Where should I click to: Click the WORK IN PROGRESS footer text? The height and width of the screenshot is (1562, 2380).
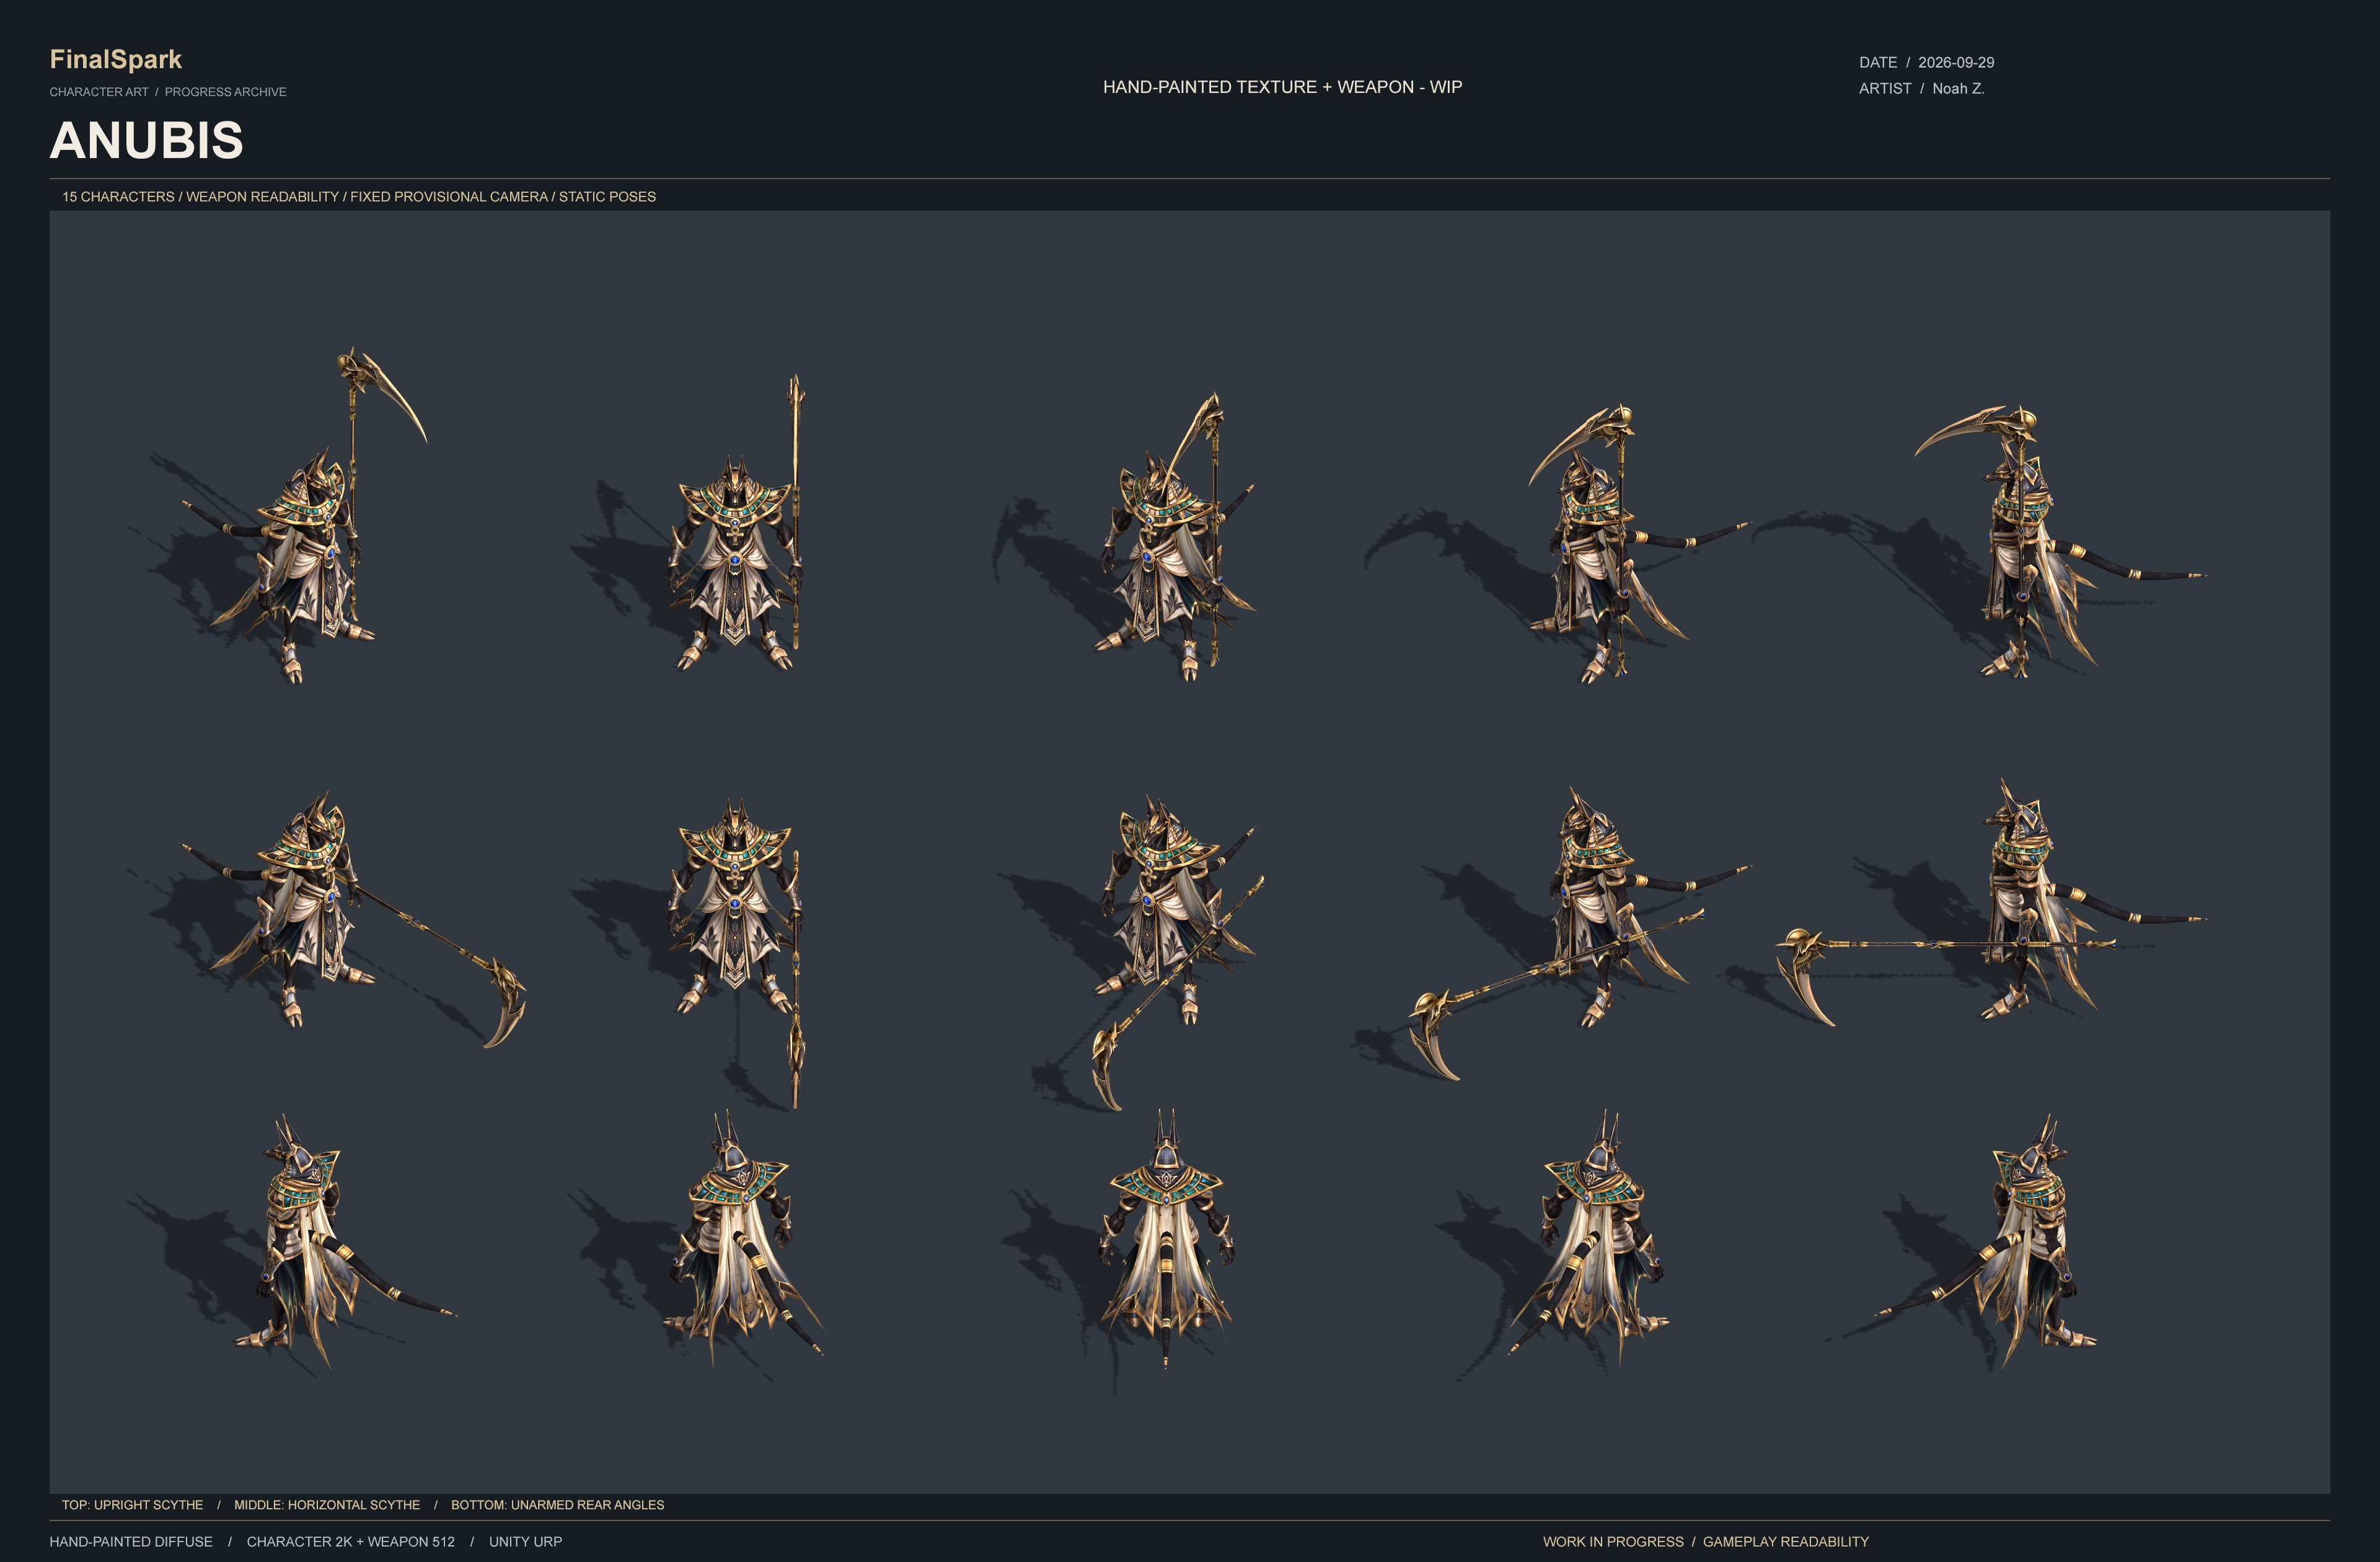click(x=1613, y=1542)
